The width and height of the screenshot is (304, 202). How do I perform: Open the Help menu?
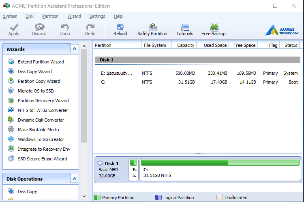[118, 16]
